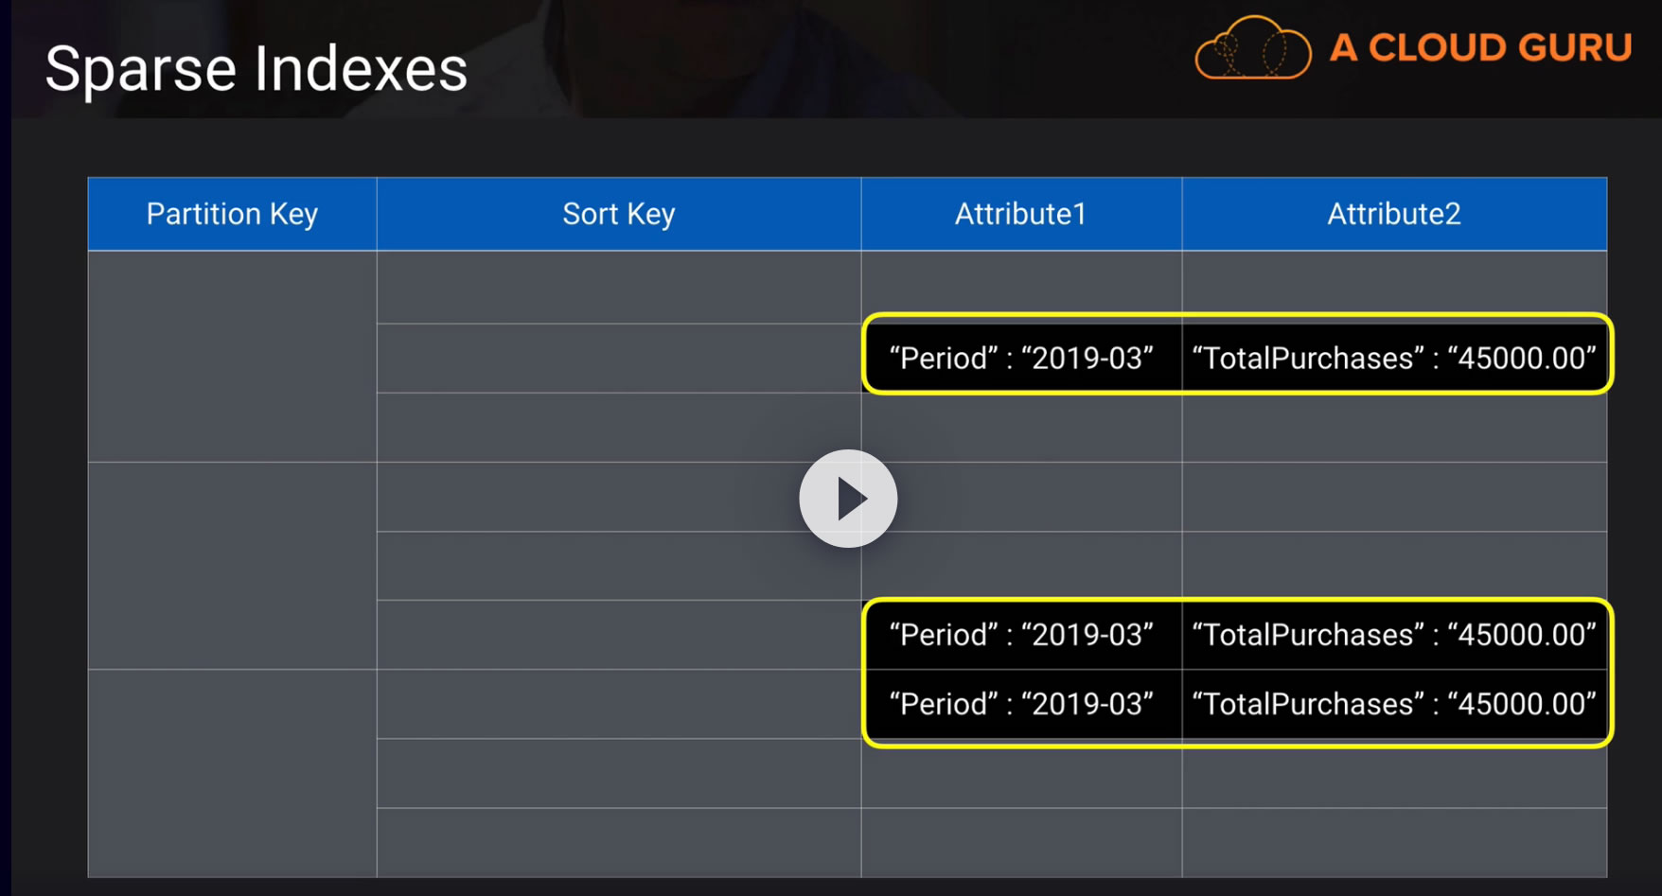Screen dimensions: 1662x896
Task: Click the last-row empty Attribute2 cell
Action: tap(1393, 842)
